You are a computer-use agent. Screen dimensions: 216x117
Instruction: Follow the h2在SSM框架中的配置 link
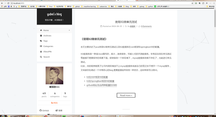(x=97, y=77)
